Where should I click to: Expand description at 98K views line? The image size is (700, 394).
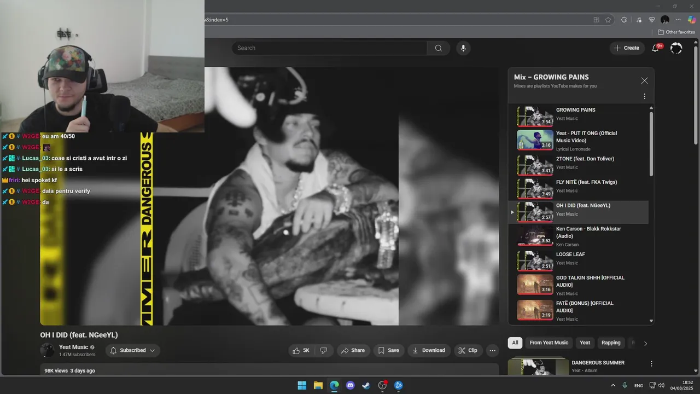pyautogui.click(x=270, y=370)
